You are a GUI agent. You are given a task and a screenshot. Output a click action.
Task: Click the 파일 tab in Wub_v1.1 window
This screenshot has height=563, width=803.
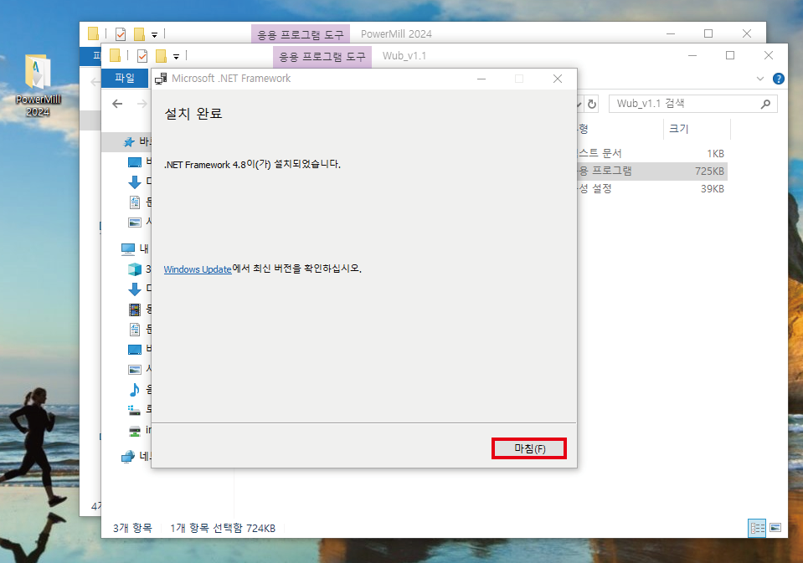125,78
